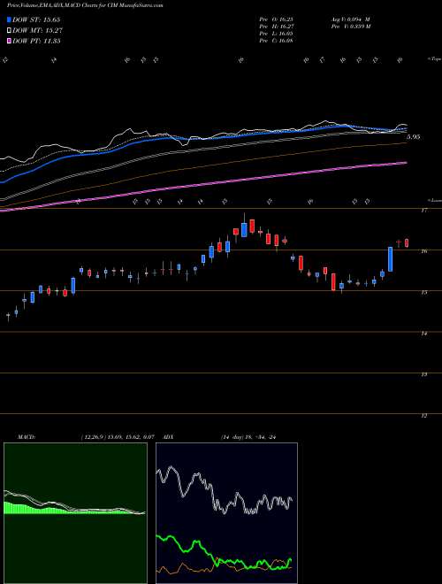Click the 'Pre V: 0.339 M' volume value

[350, 27]
